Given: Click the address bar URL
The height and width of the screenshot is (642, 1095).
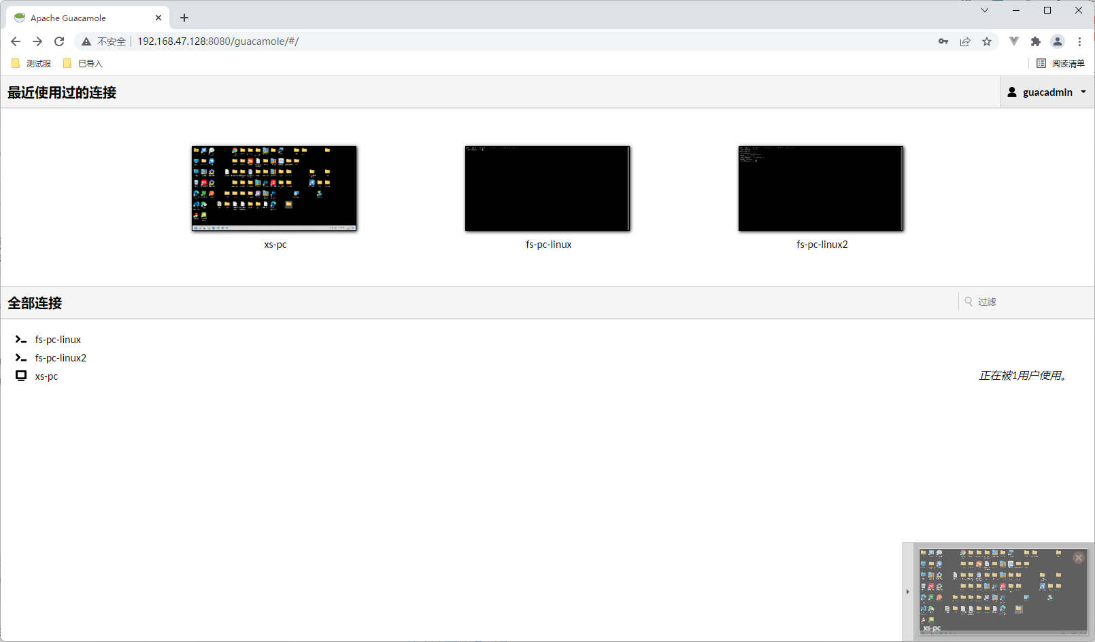Looking at the screenshot, I should (218, 41).
